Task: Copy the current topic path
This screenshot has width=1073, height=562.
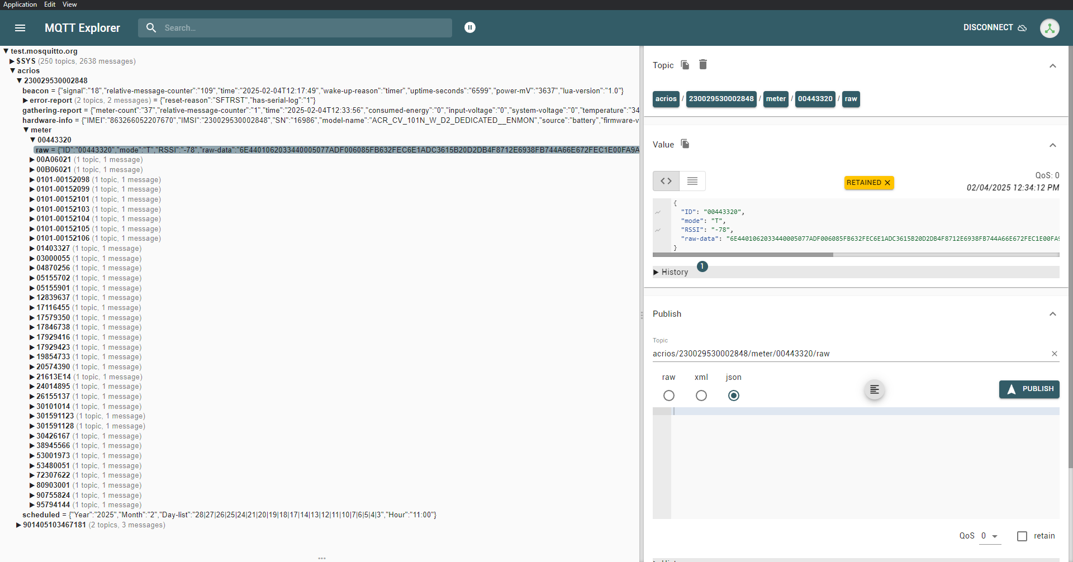Action: (684, 65)
